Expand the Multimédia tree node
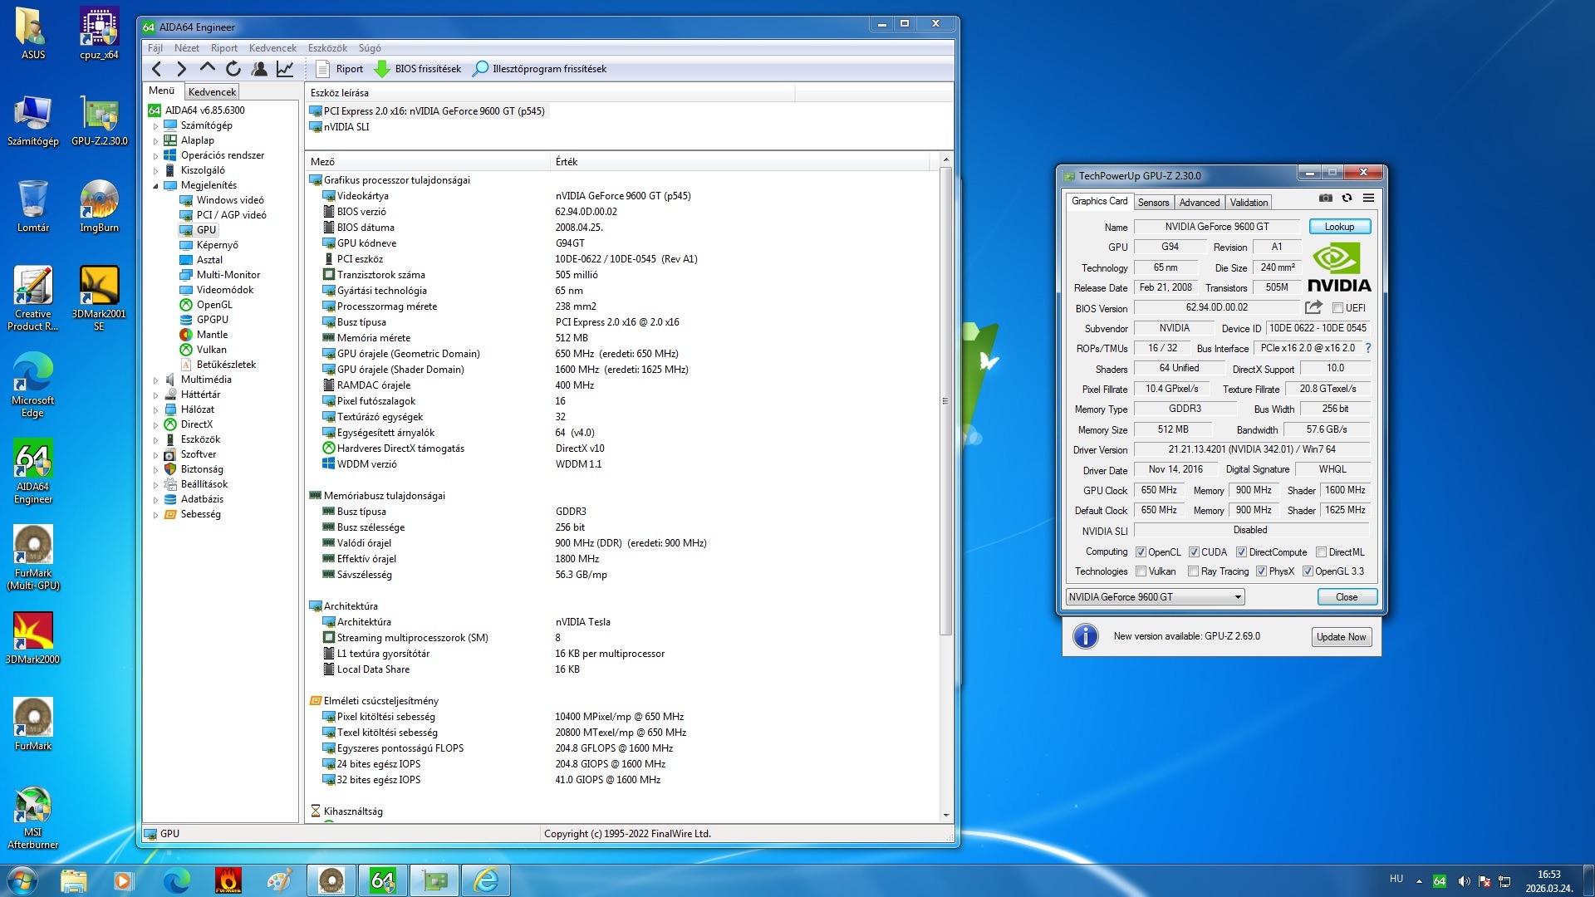Image resolution: width=1595 pixels, height=897 pixels. [x=155, y=380]
